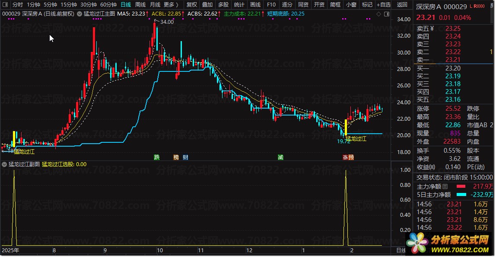496x257 pixels.
Task: Expand the 更多 periods menu
Action: click(171, 5)
